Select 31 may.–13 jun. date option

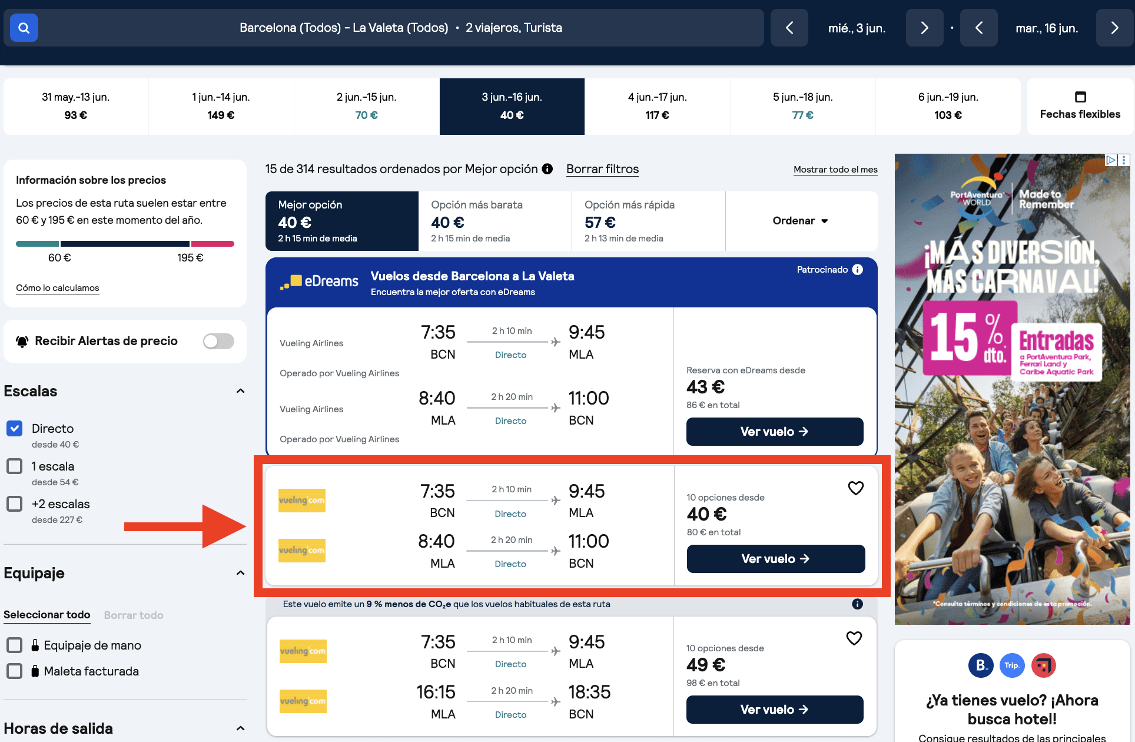tap(76, 106)
